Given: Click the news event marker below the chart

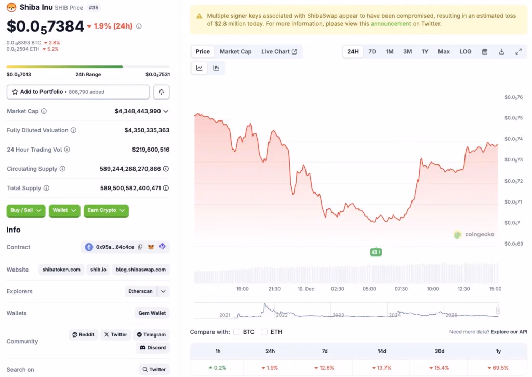Looking at the screenshot, I should click(376, 252).
